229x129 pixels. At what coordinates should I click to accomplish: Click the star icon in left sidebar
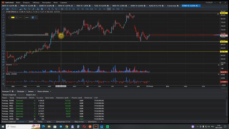pyautogui.click(x=4, y=53)
